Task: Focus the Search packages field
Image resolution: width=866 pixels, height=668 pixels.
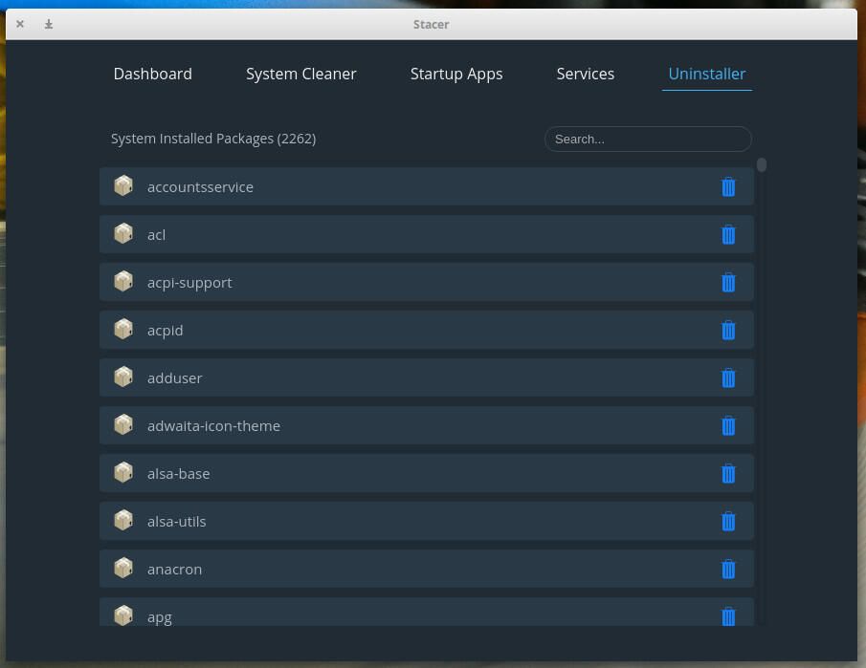Action: (x=648, y=139)
